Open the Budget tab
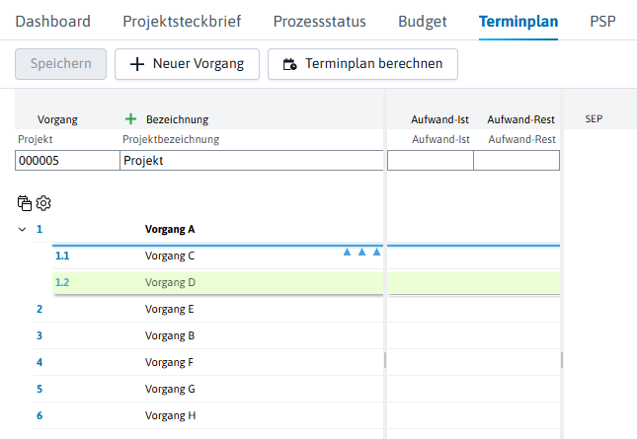The width and height of the screenshot is (637, 439). pyautogui.click(x=423, y=22)
